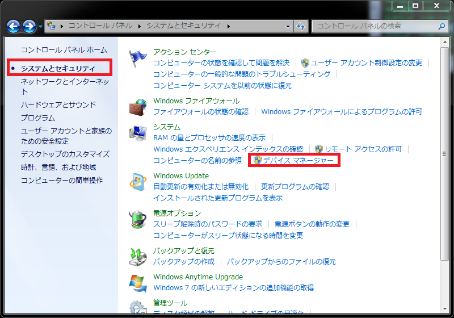Click shield icon beside ユーザー アカウント制御設定の変更
The image size is (454, 318).
305,63
